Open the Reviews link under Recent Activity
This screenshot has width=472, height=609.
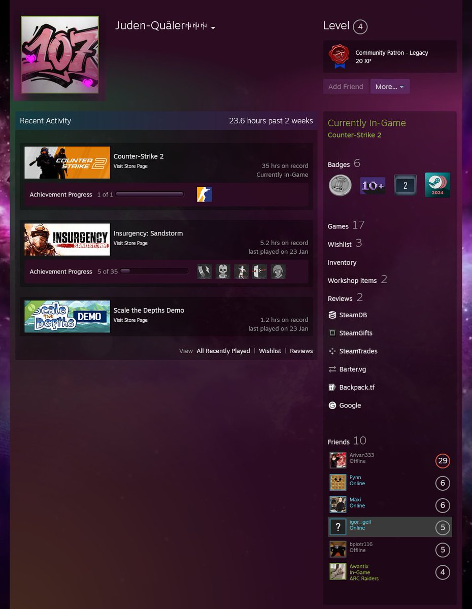(x=301, y=351)
